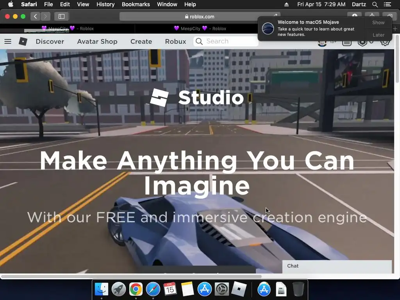This screenshot has height=300, width=400.
Task: Open System Preferences from the Dock
Action: click(222, 289)
